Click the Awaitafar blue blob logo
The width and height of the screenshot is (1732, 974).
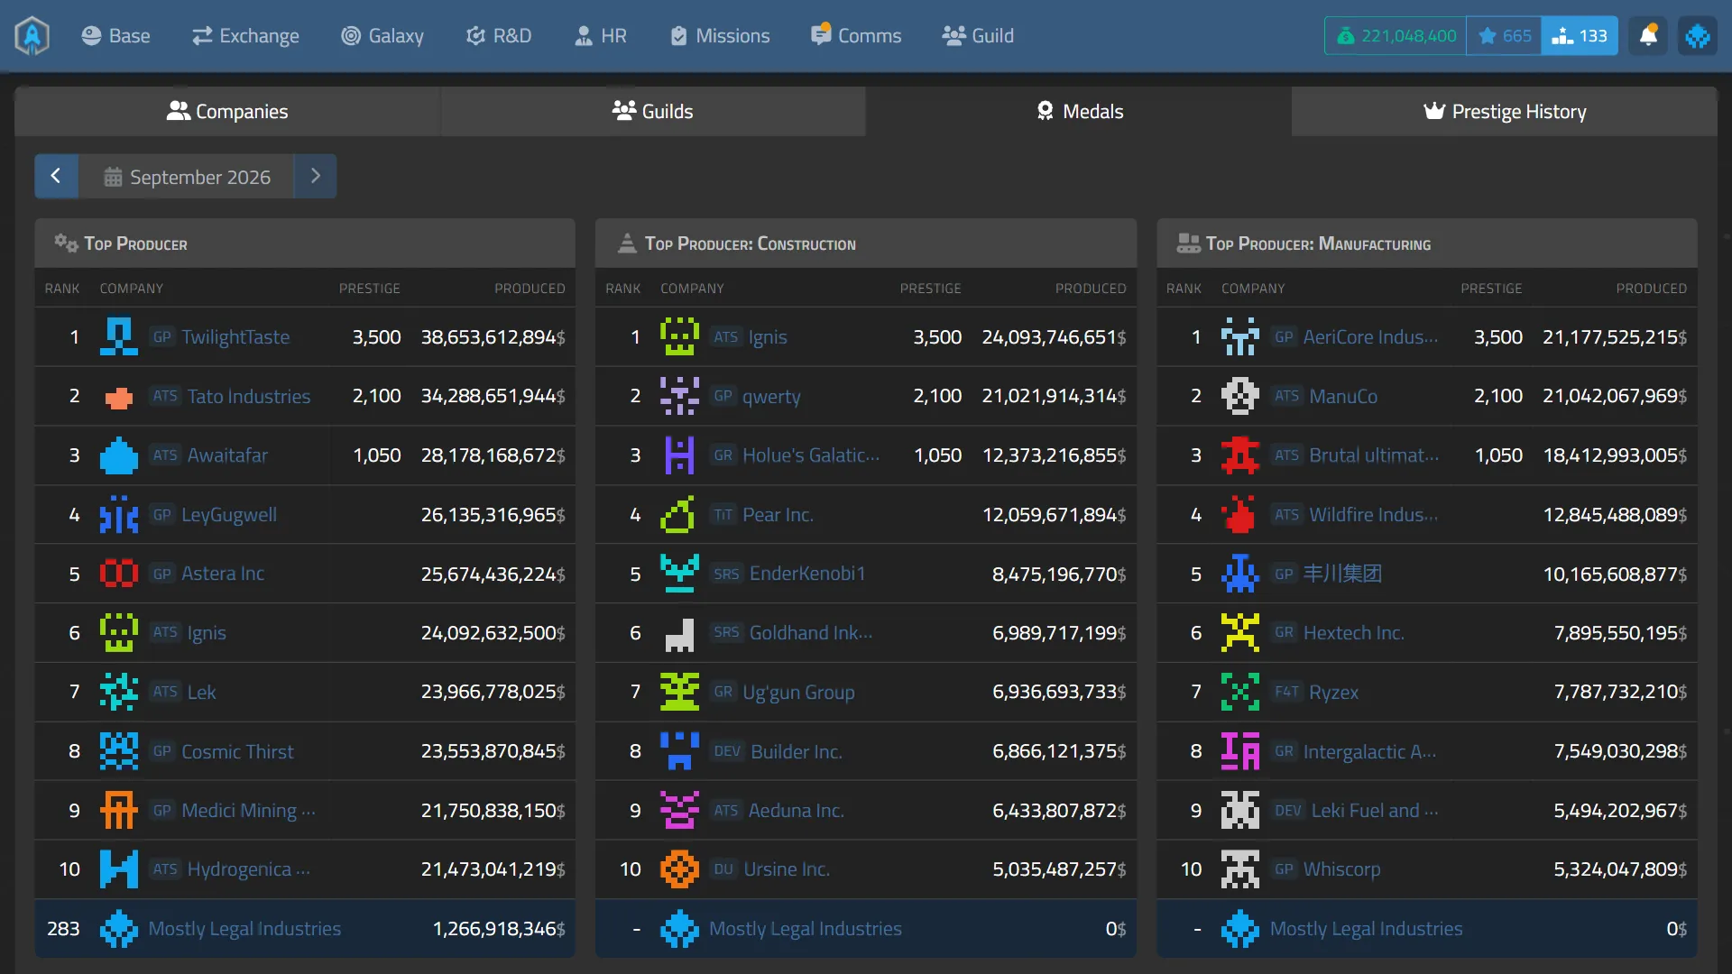pyautogui.click(x=119, y=455)
